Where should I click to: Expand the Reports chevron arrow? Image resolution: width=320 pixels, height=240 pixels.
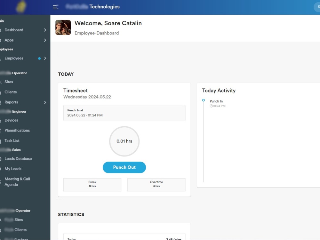(x=45, y=102)
